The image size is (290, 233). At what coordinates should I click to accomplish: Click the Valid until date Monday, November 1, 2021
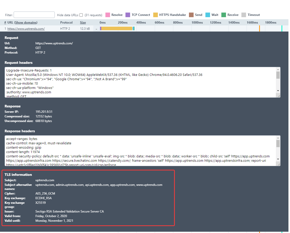[x=54, y=221]
